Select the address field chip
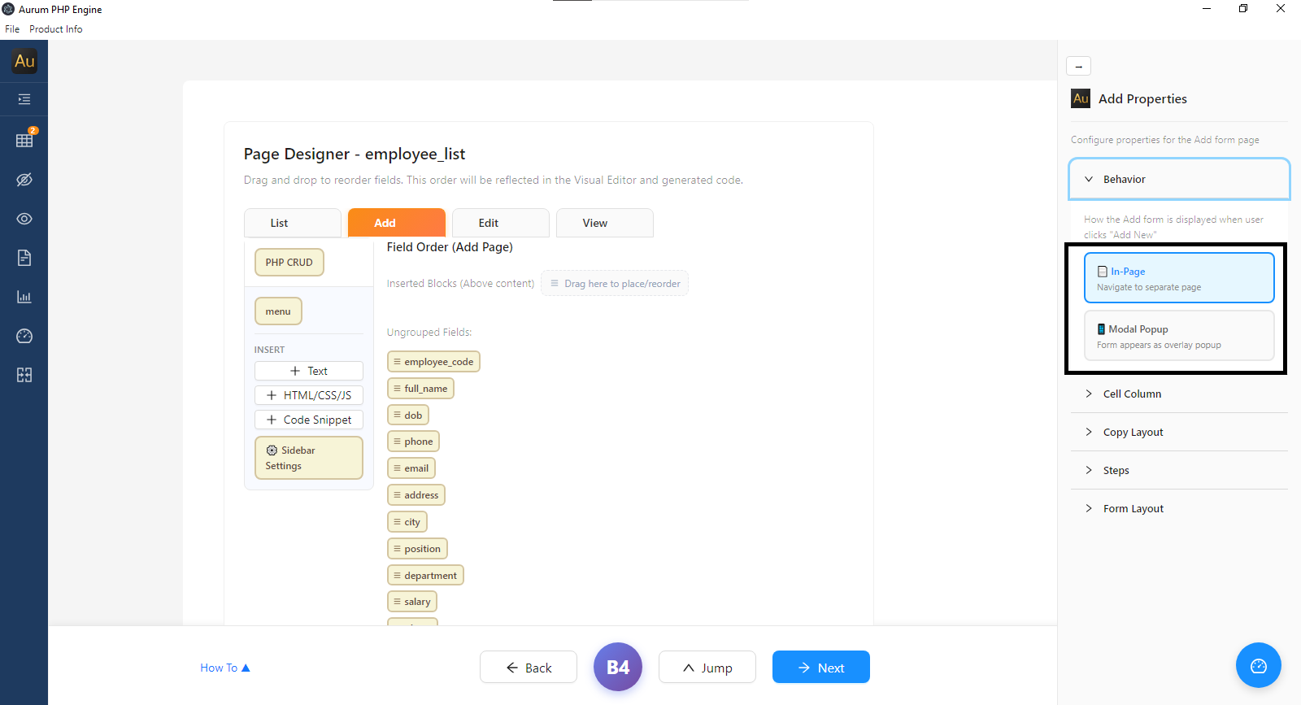 [416, 495]
